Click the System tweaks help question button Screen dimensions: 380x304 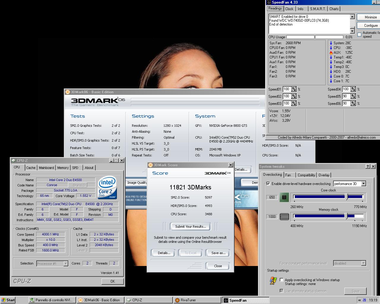[x=368, y=167]
